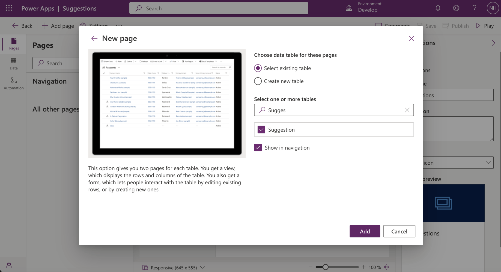Click the tablet preview image
501x272 pixels.
(x=167, y=104)
